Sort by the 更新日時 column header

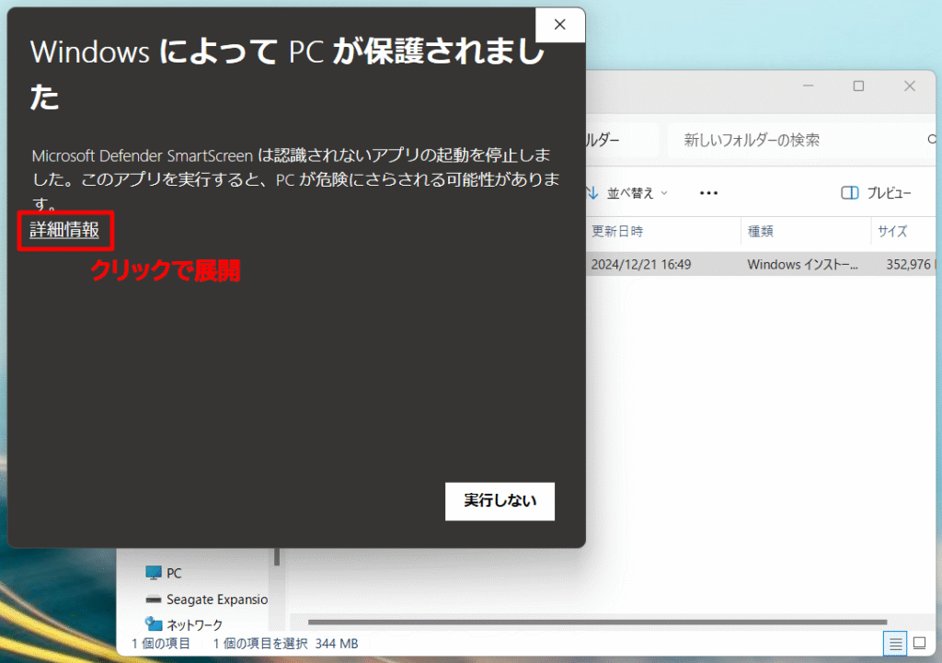617,231
